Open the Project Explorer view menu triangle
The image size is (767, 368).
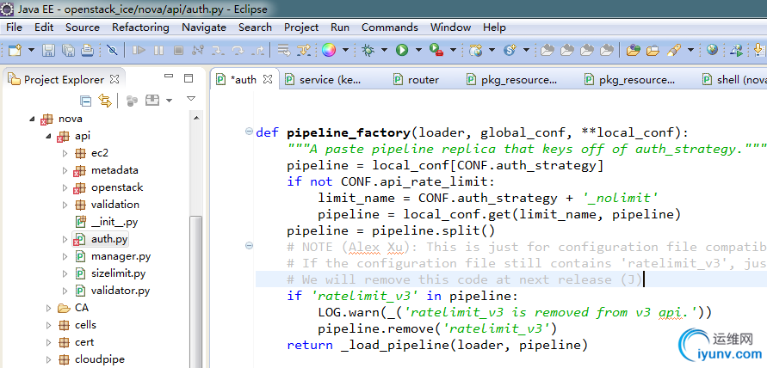click(191, 99)
